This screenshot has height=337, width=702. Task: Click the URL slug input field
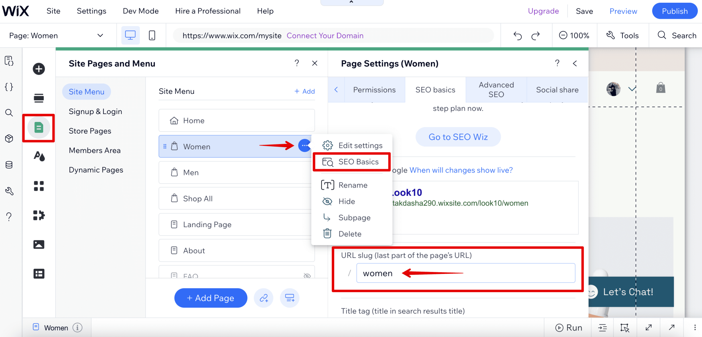(x=465, y=273)
